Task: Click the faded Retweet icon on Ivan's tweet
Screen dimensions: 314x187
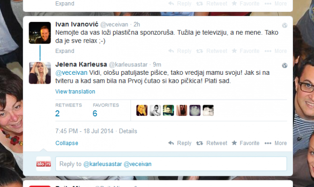Action: coord(200,51)
